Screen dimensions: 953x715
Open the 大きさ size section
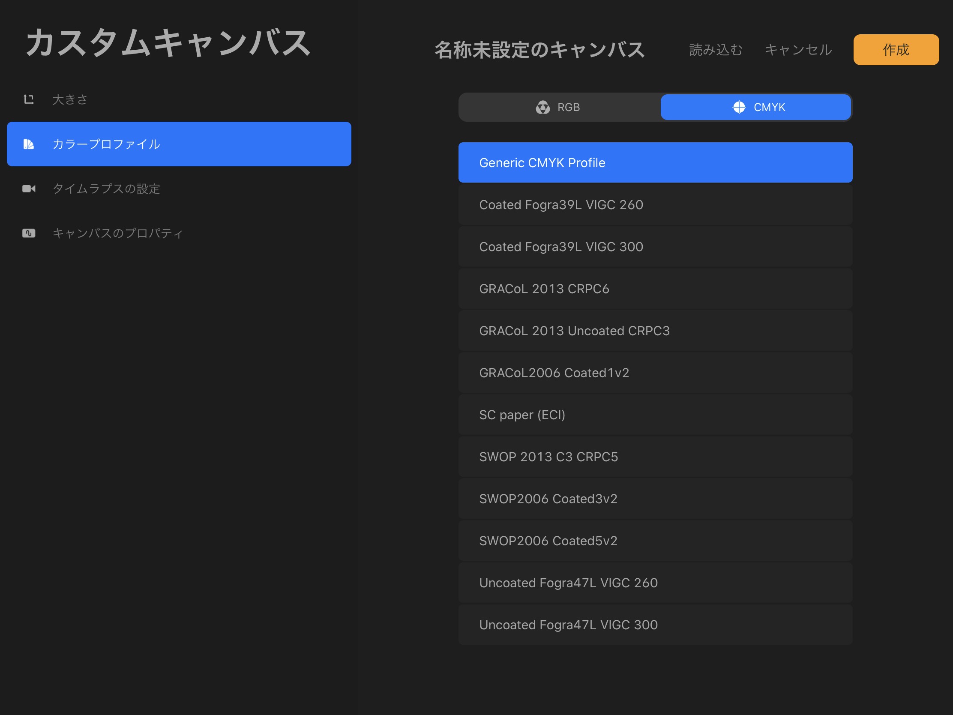pos(179,99)
